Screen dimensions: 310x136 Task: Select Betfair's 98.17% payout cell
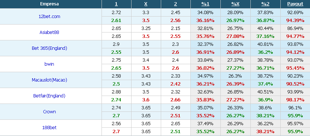pos(295,100)
